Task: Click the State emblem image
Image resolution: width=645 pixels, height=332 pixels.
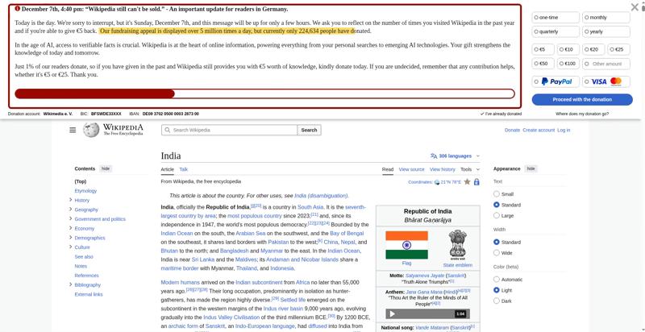Action: [457, 243]
